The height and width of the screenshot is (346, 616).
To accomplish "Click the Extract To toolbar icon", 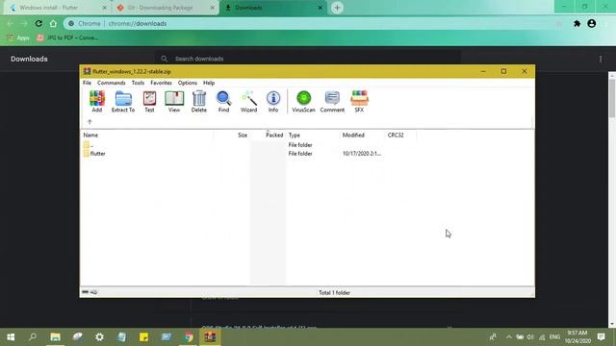I will (123, 101).
